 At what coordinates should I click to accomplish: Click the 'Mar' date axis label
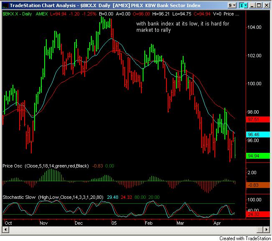pos(180,223)
